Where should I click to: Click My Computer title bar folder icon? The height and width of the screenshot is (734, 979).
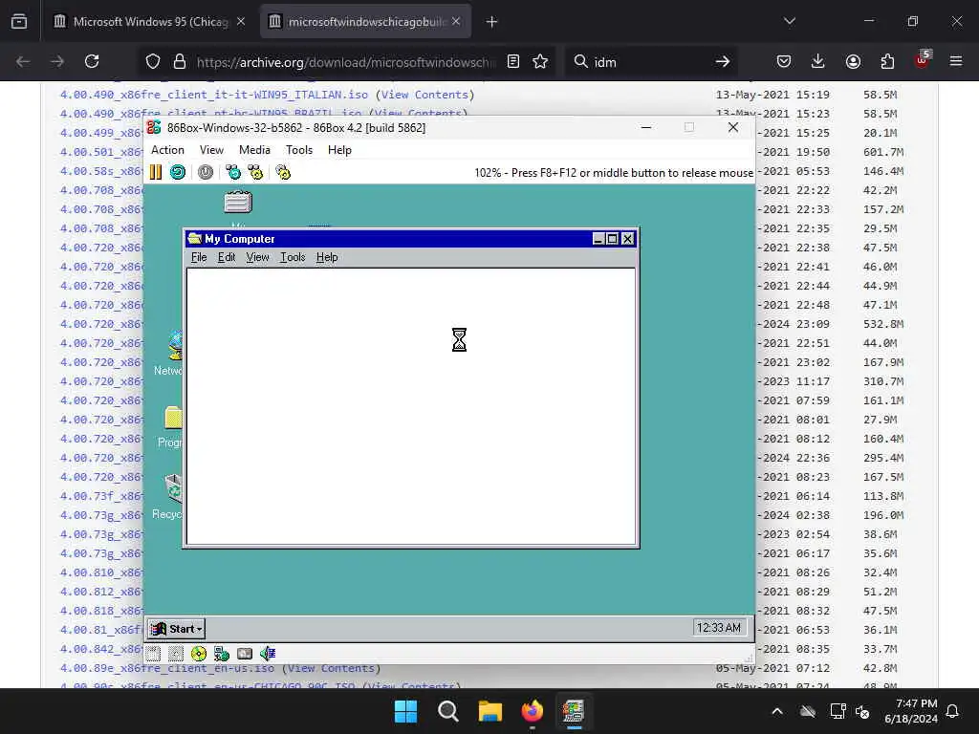(x=195, y=238)
